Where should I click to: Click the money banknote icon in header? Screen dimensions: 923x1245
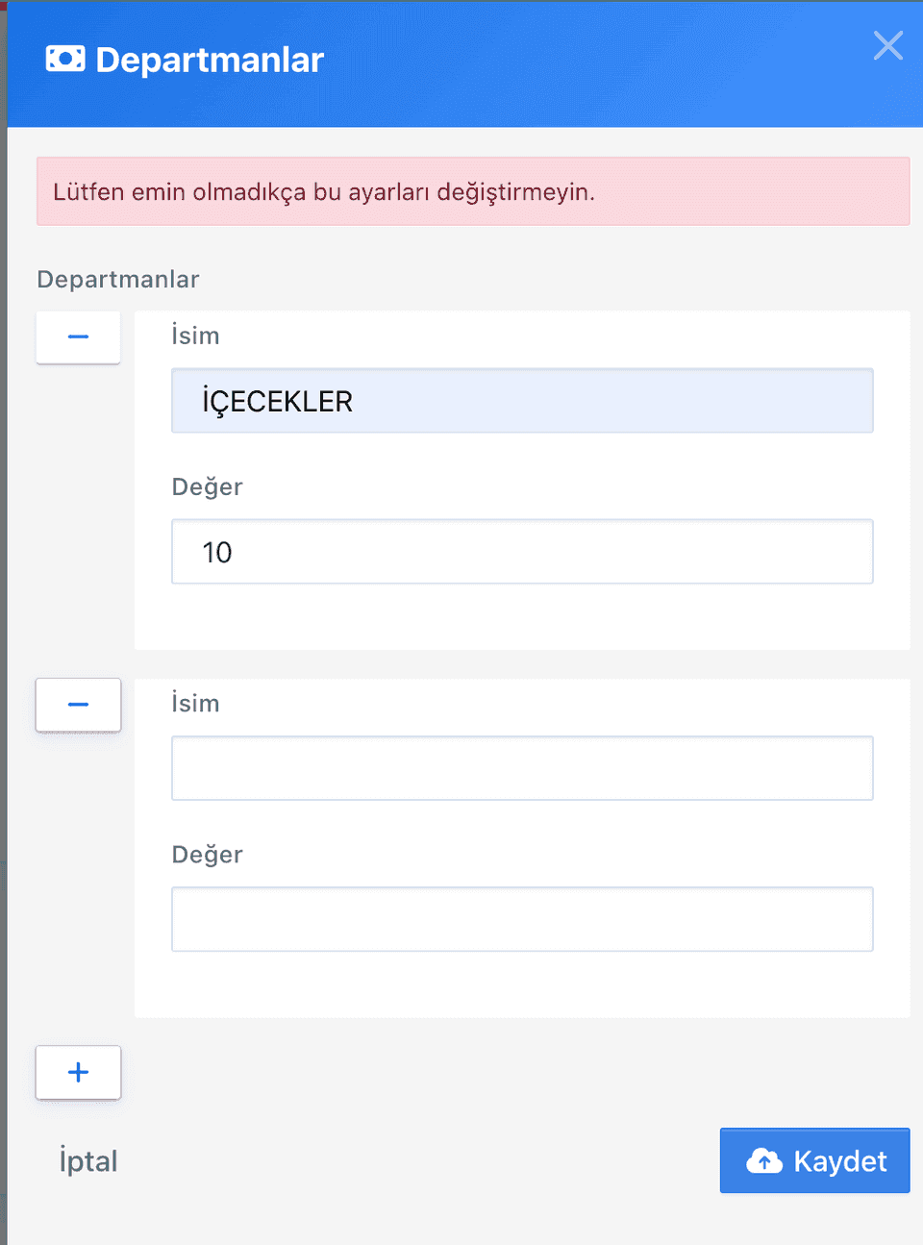[65, 60]
